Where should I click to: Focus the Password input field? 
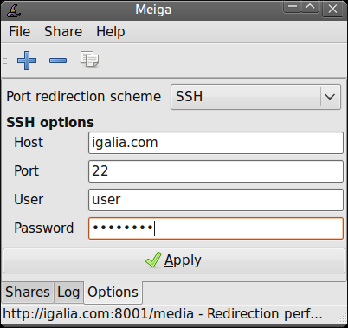click(x=216, y=228)
